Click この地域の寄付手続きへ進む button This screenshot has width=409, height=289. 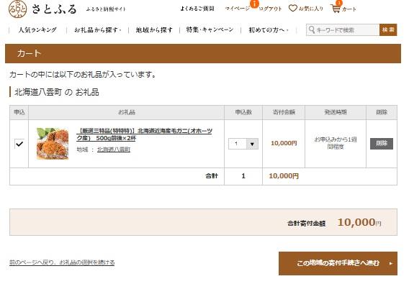[338, 263]
